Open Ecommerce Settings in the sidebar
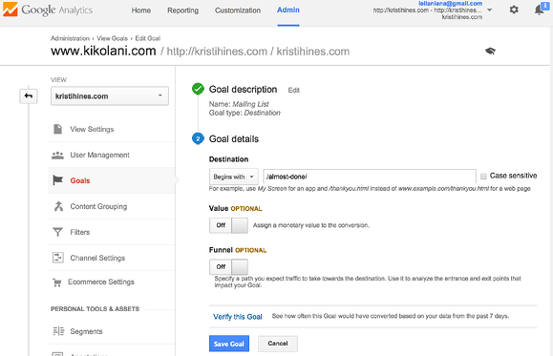This screenshot has height=356, width=553. pyautogui.click(x=101, y=282)
